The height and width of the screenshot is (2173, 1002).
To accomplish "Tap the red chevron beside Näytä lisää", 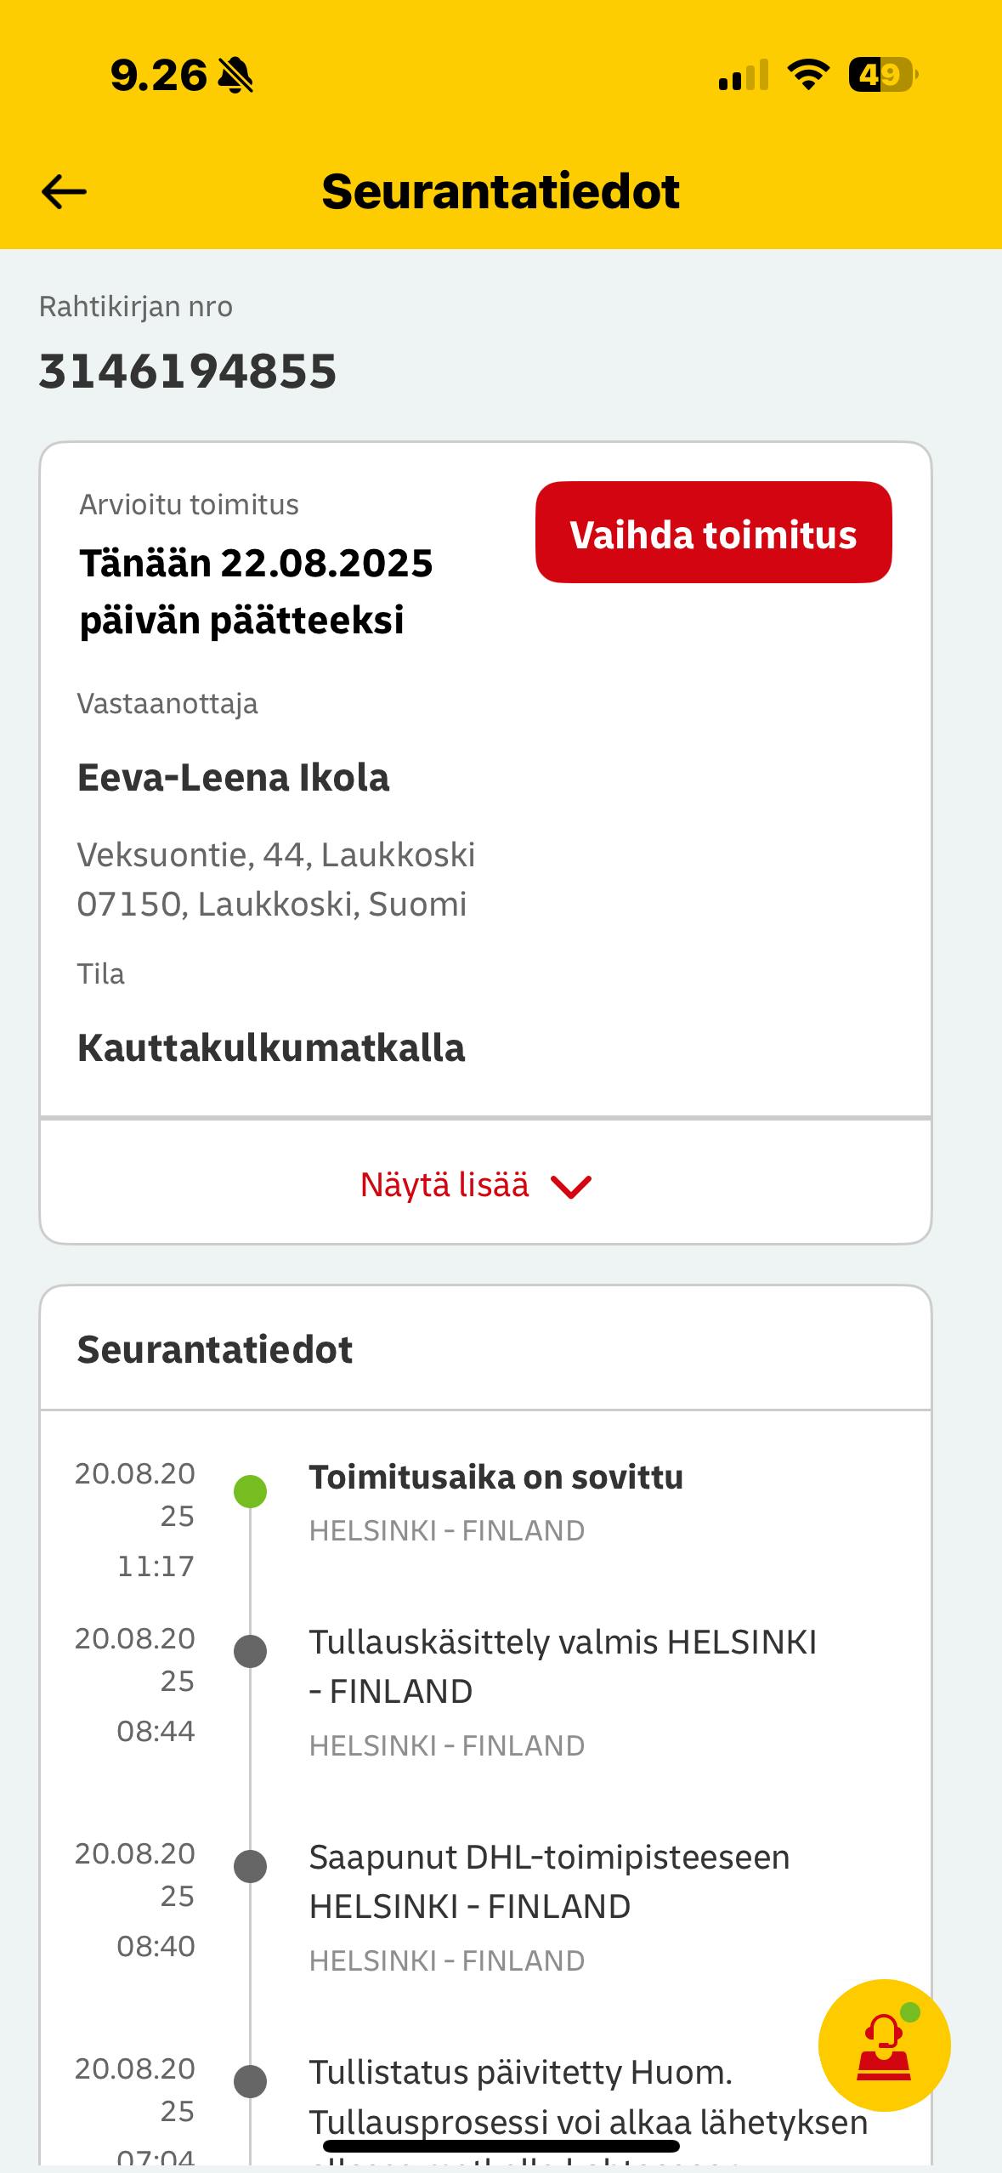I will pos(571,1187).
